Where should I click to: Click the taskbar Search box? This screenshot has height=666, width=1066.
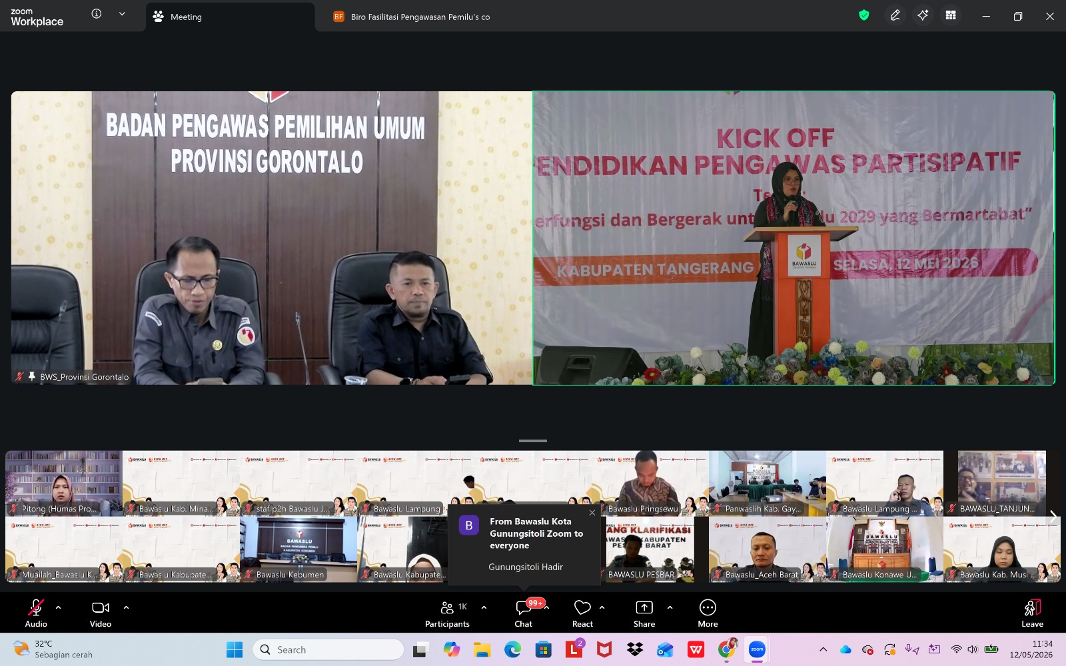pos(328,649)
